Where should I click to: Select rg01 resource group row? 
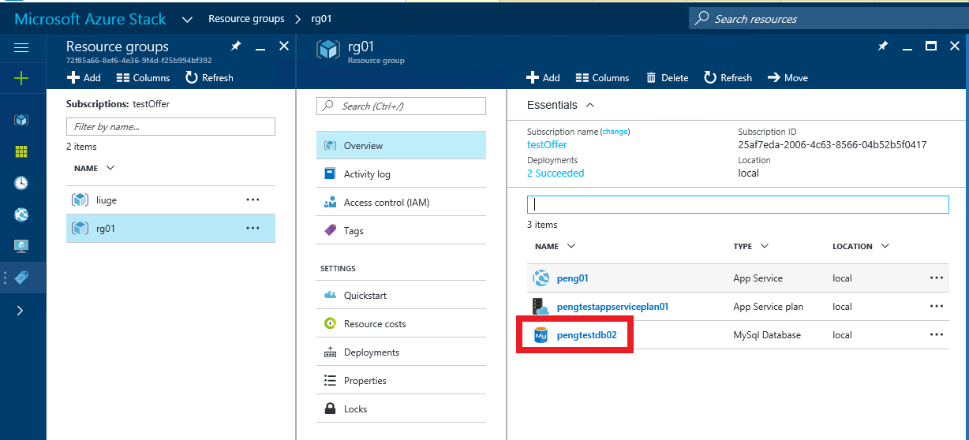[x=170, y=229]
